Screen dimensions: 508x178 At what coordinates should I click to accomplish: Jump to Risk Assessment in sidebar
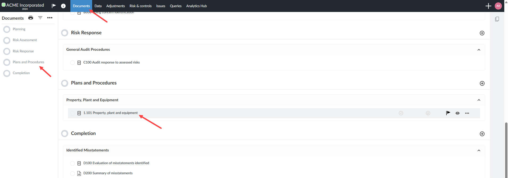[x=25, y=40]
